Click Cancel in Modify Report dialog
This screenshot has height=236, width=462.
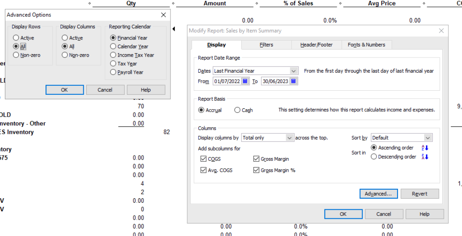coord(384,214)
